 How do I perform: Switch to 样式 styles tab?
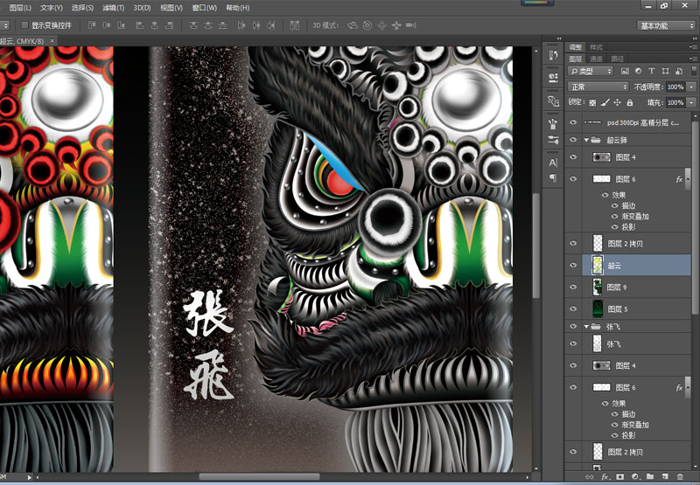point(596,47)
